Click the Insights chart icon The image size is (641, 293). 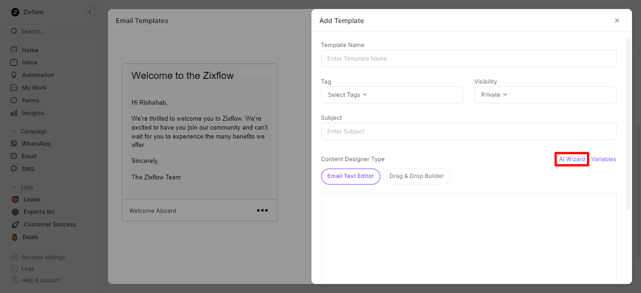[x=14, y=113]
